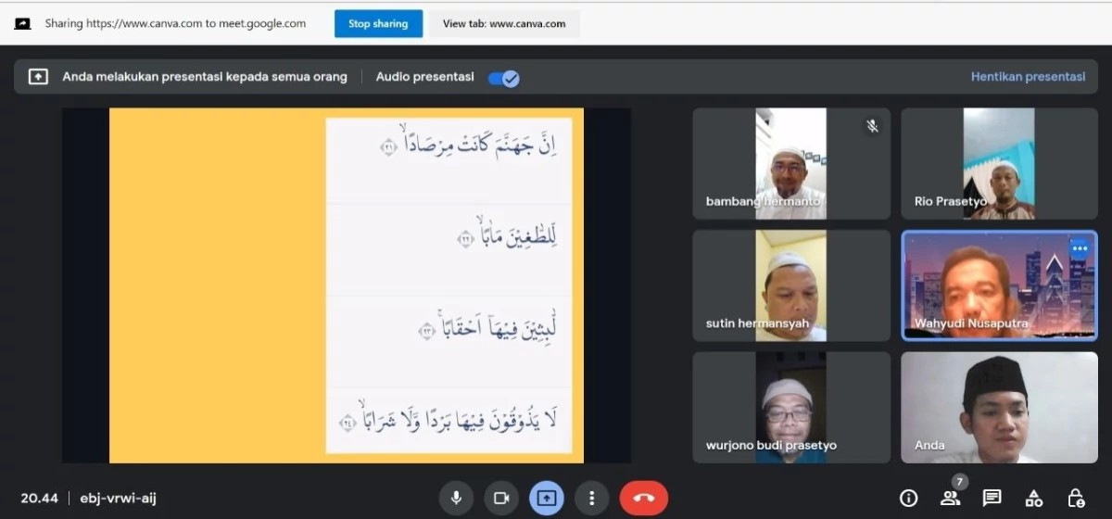Open the activities panel
The width and height of the screenshot is (1112, 519).
(1033, 498)
